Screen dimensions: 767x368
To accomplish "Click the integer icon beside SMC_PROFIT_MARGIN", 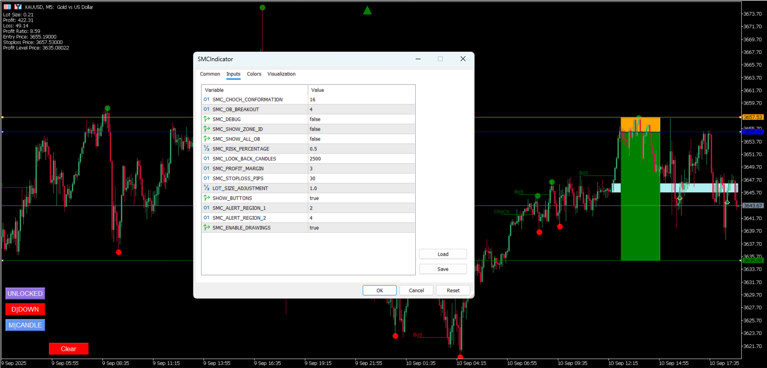I will tap(207, 169).
